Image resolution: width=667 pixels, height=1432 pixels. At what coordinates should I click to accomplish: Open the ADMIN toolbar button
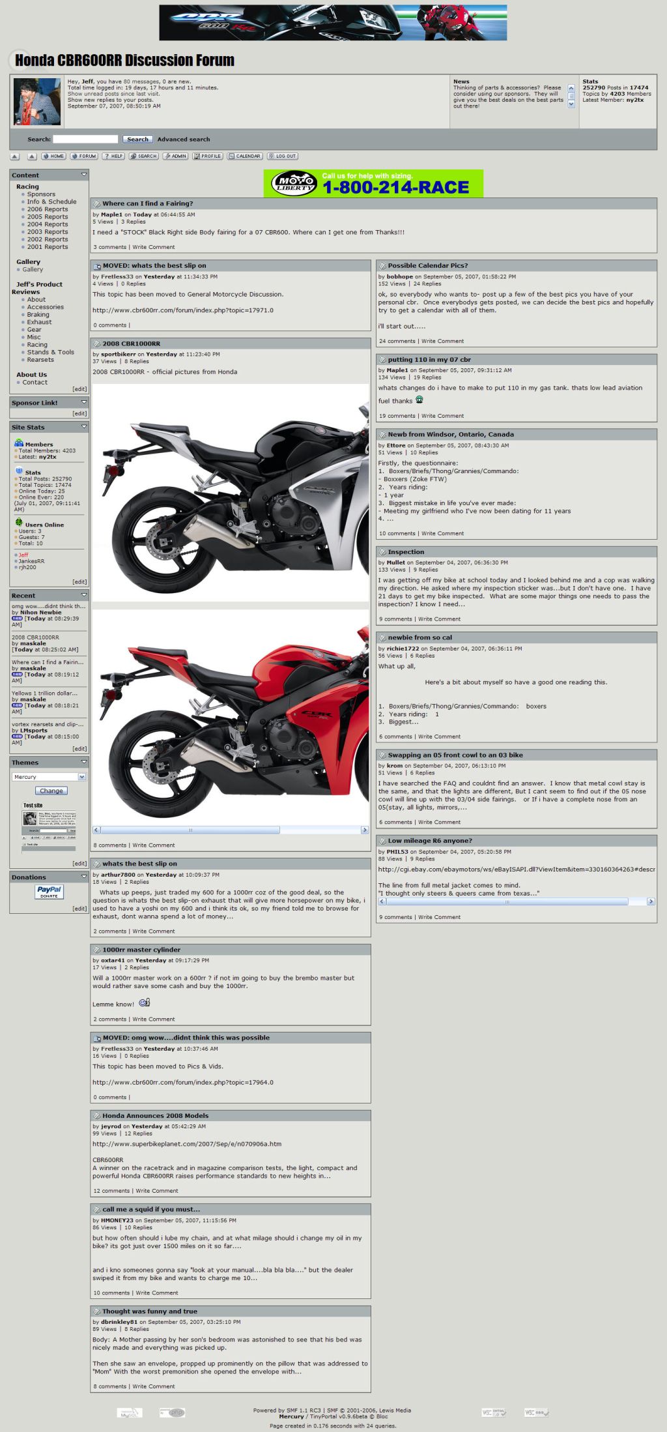tap(176, 156)
